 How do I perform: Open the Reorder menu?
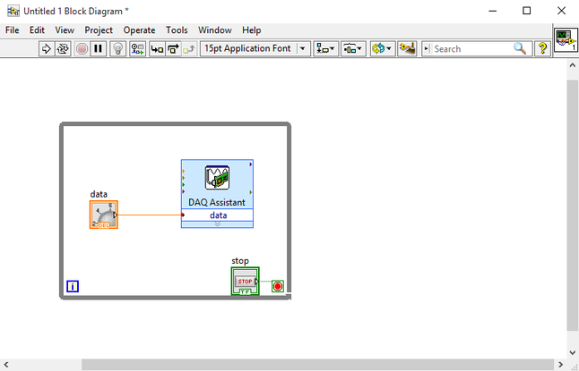(x=382, y=48)
